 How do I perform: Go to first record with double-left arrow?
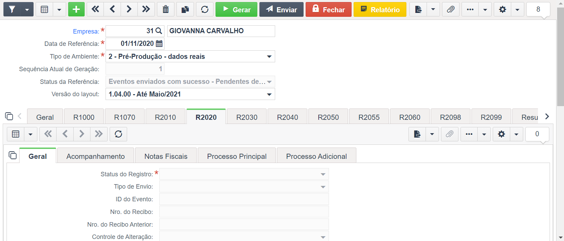[95, 10]
